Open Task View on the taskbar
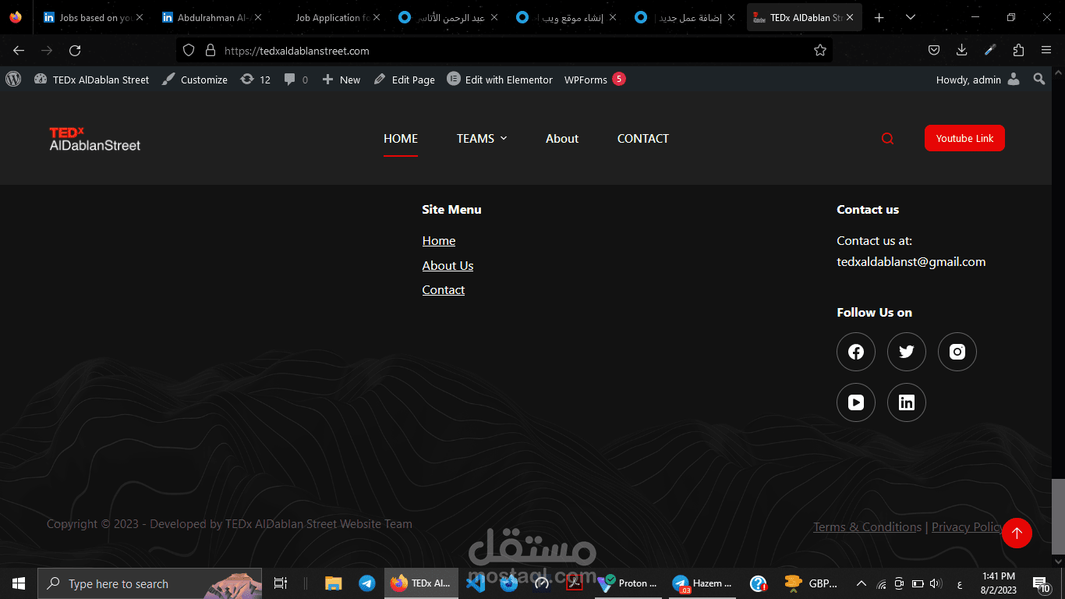Screen dimensions: 1065x599 tap(281, 583)
